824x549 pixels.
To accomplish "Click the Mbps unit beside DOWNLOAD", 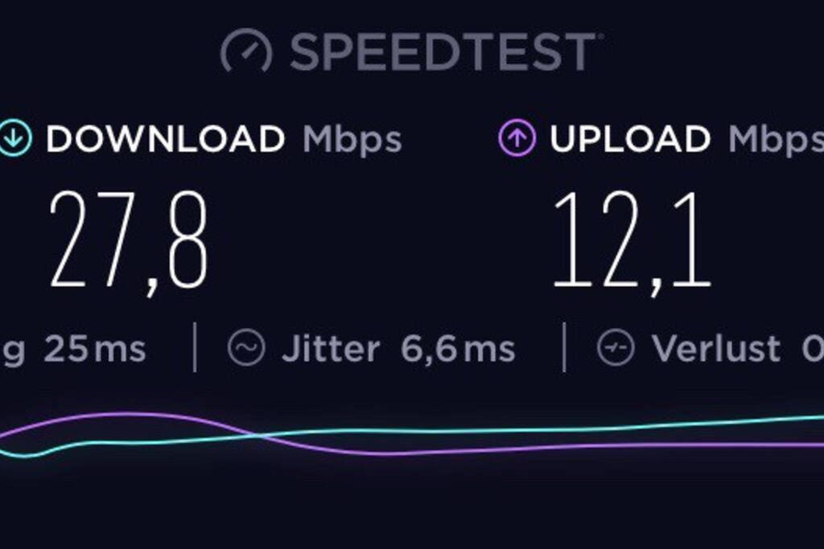I will (x=352, y=141).
